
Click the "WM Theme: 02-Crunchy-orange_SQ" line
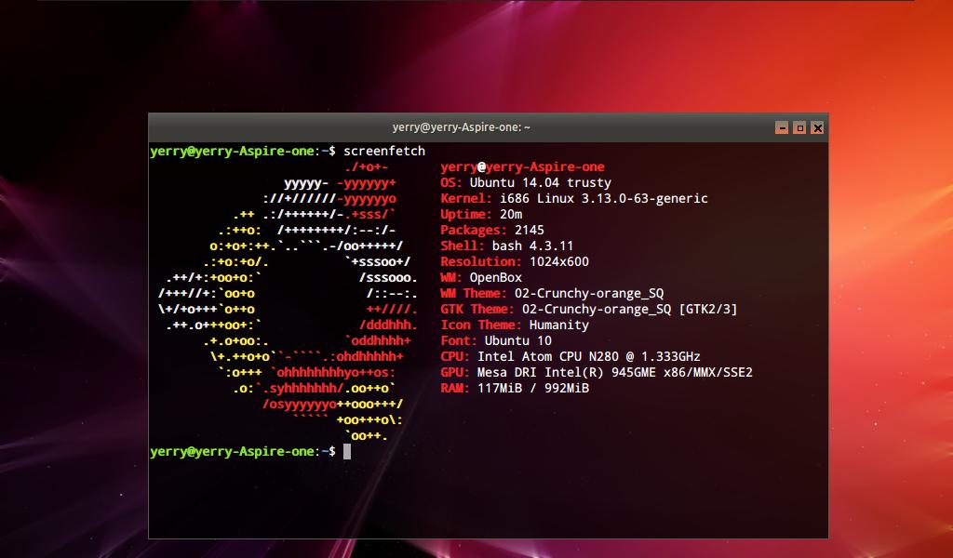tap(553, 293)
